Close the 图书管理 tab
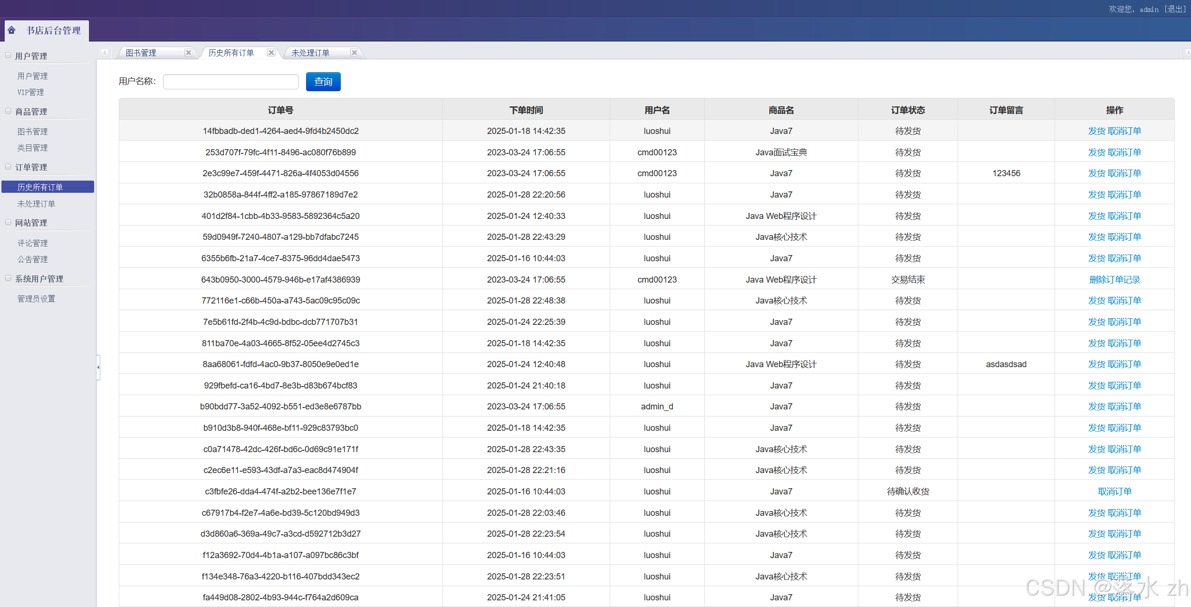 [x=188, y=52]
